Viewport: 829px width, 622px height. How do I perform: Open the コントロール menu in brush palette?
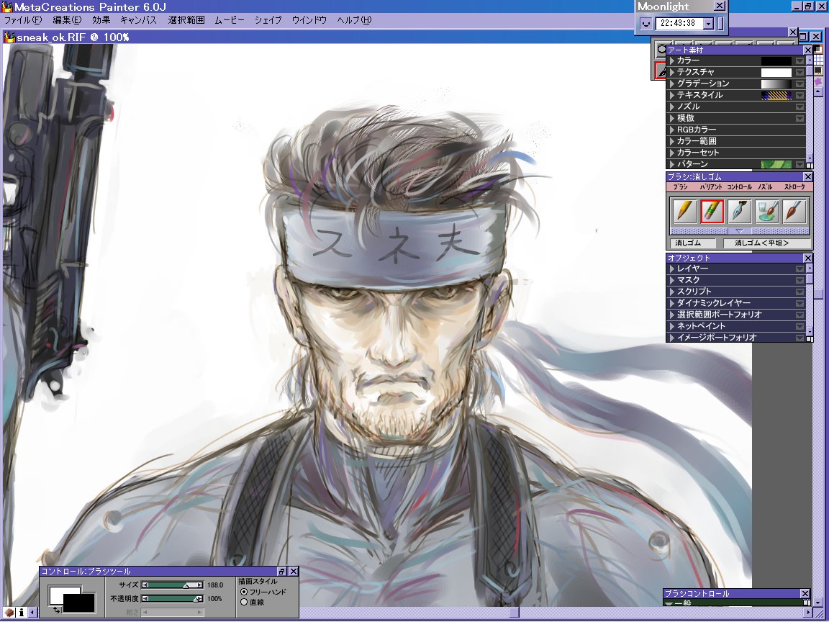click(x=739, y=187)
